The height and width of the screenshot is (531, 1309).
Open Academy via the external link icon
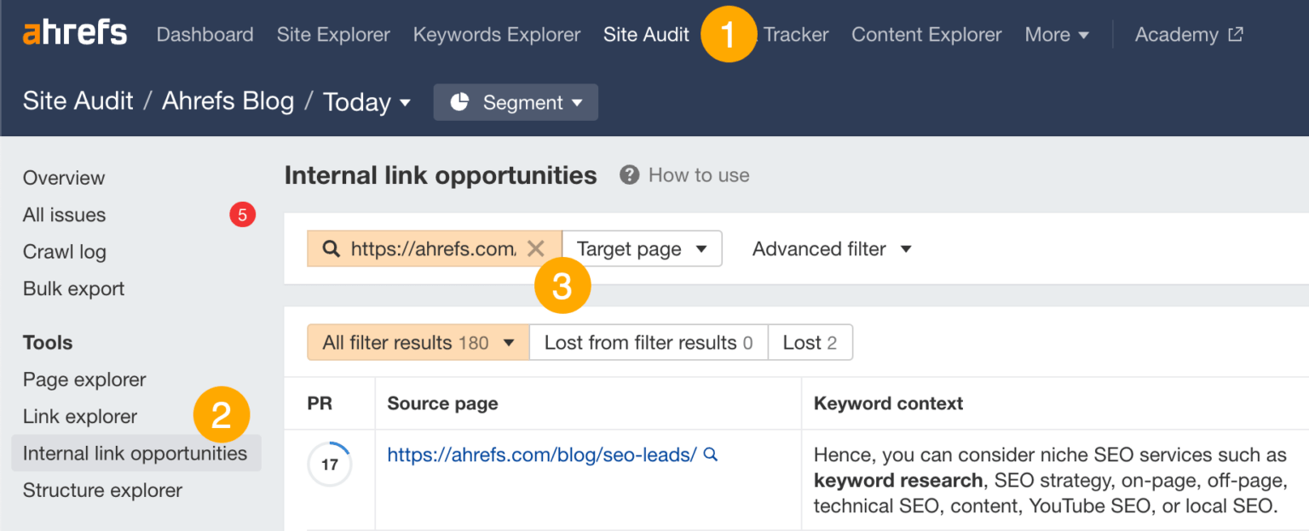tap(1236, 34)
